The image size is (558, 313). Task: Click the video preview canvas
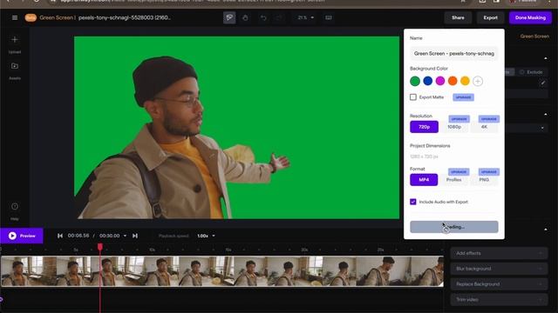236,128
